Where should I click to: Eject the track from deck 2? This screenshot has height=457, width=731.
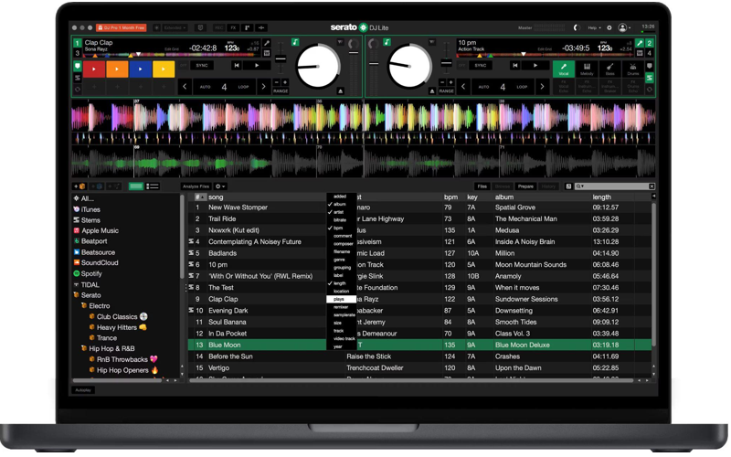click(x=432, y=90)
